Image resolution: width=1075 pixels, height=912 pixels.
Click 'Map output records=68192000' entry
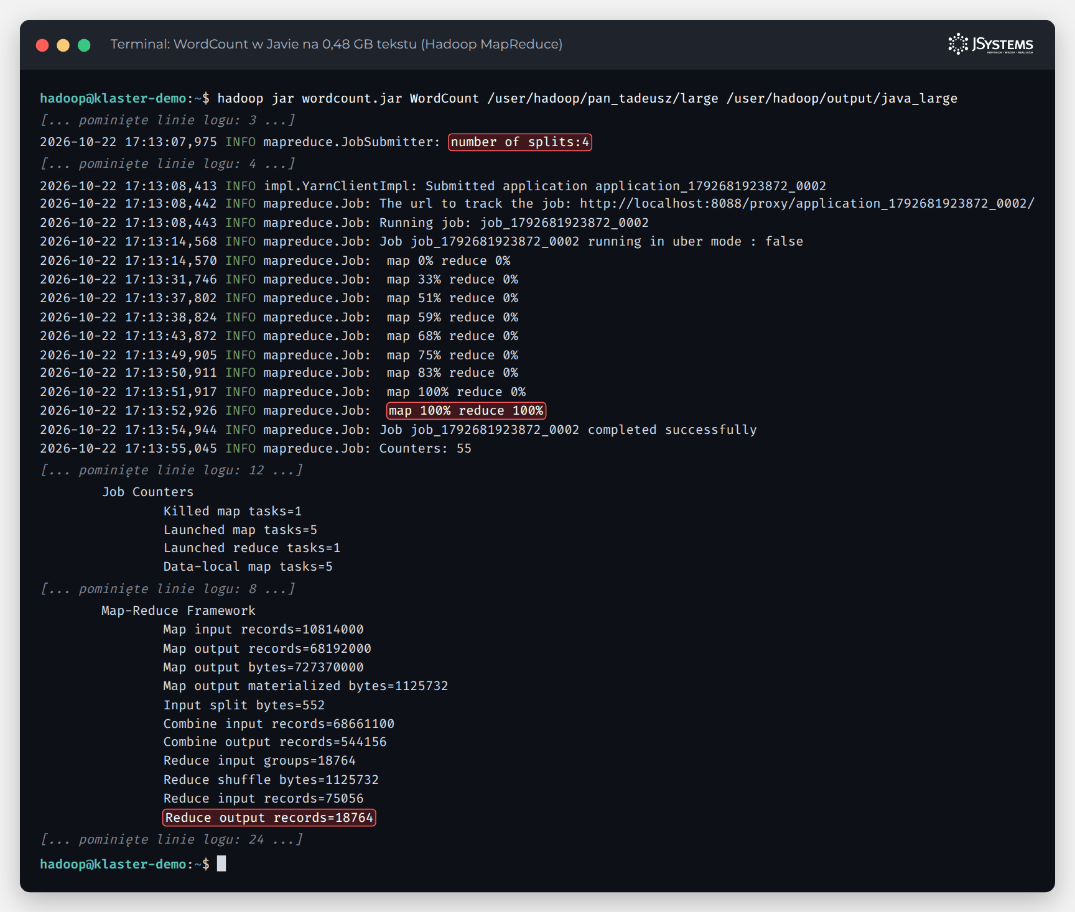(267, 648)
